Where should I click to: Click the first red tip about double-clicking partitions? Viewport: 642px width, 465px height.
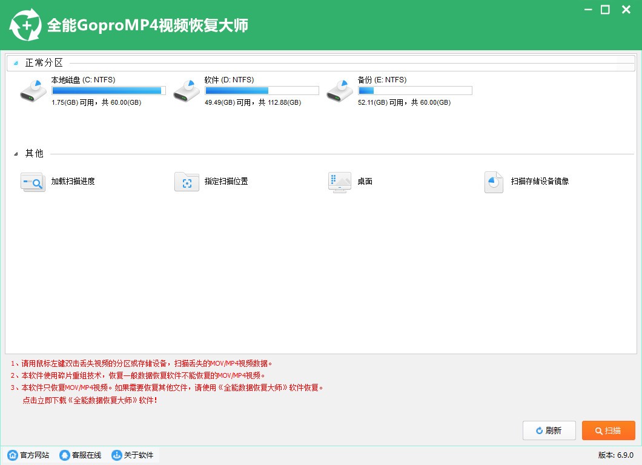141,363
